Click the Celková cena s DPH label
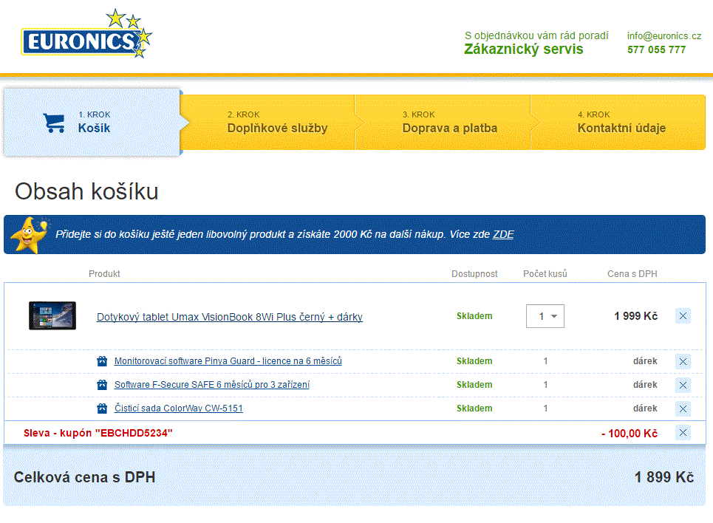Image resolution: width=713 pixels, height=523 pixels. click(x=84, y=477)
